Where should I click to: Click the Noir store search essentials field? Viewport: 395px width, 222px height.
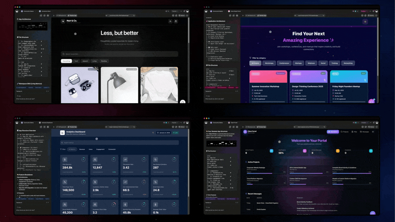(x=119, y=54)
